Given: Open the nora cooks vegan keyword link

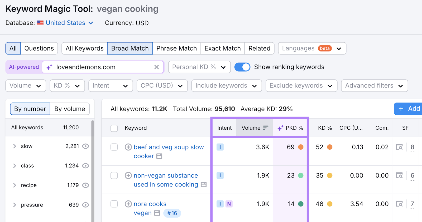Looking at the screenshot, I should (x=150, y=204).
